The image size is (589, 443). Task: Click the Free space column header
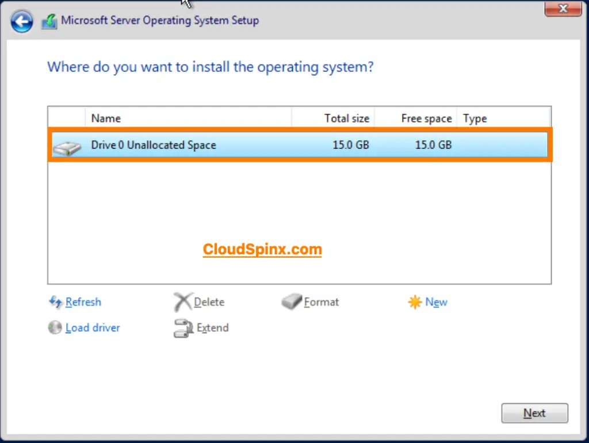coord(426,118)
